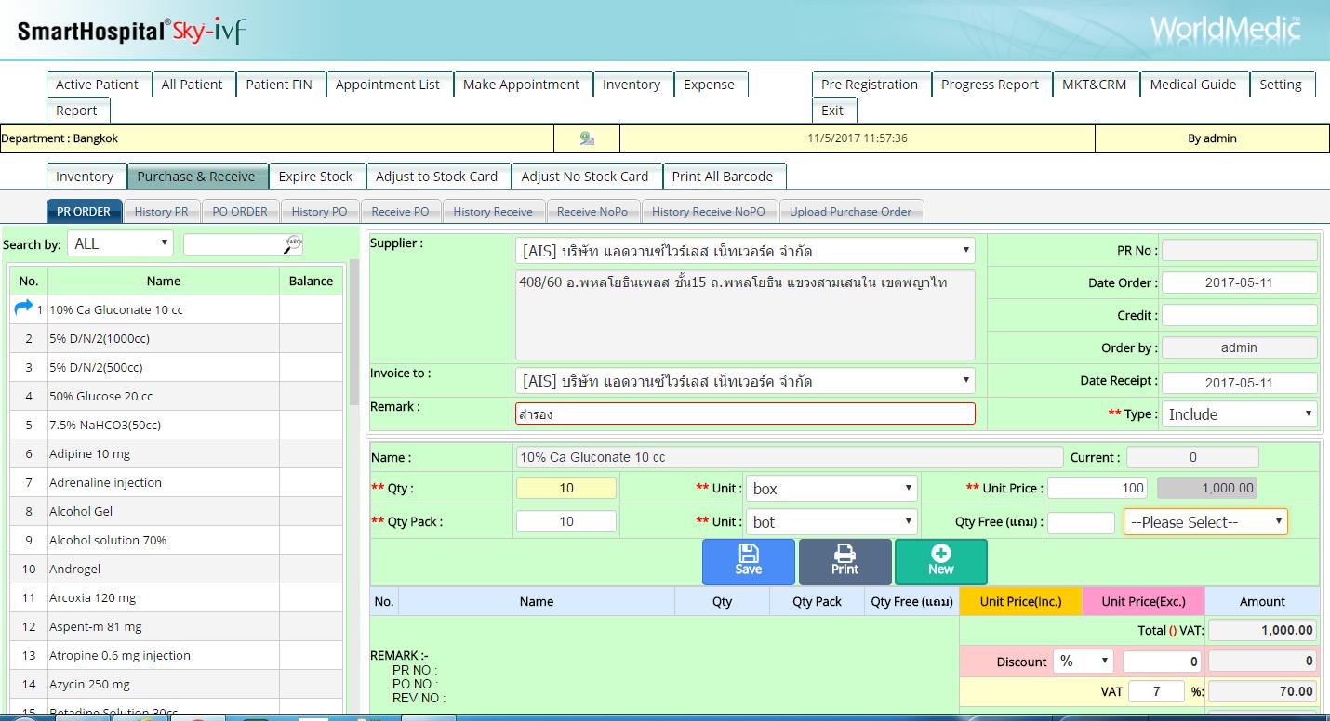Select Alcohol Gel in item list

(x=176, y=511)
